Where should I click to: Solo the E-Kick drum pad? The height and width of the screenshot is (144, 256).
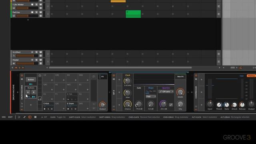(x=48, y=109)
